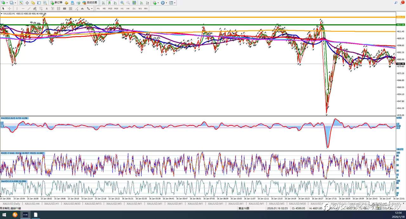Show the Market Watch panel

pos(21,3)
